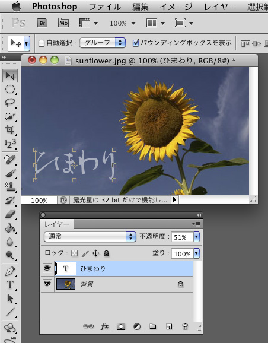The image size is (268, 343).
Task: Hide the 背景 layer
Action: coord(47,284)
